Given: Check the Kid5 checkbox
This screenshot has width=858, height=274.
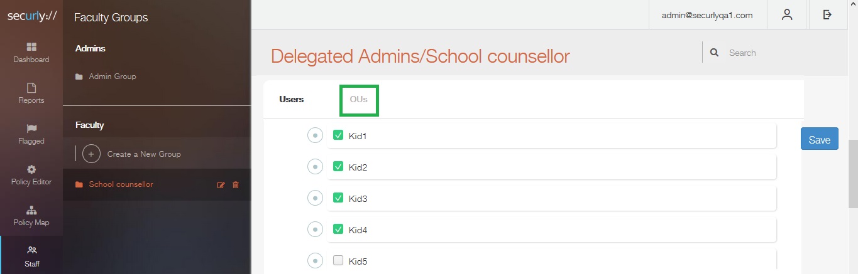Looking at the screenshot, I should (x=338, y=260).
